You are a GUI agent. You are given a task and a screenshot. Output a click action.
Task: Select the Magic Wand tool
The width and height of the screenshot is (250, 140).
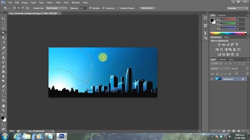tap(4, 33)
